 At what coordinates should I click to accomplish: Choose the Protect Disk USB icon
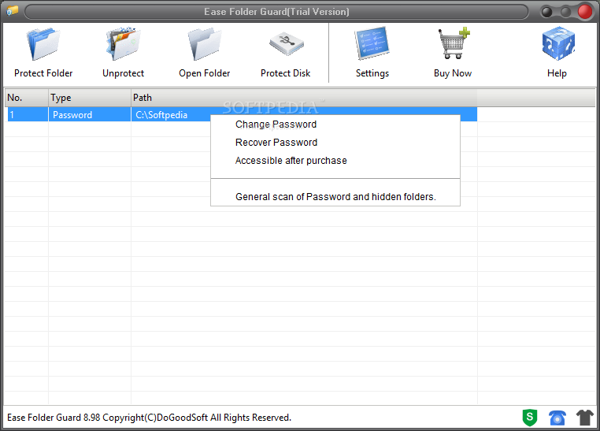click(286, 44)
